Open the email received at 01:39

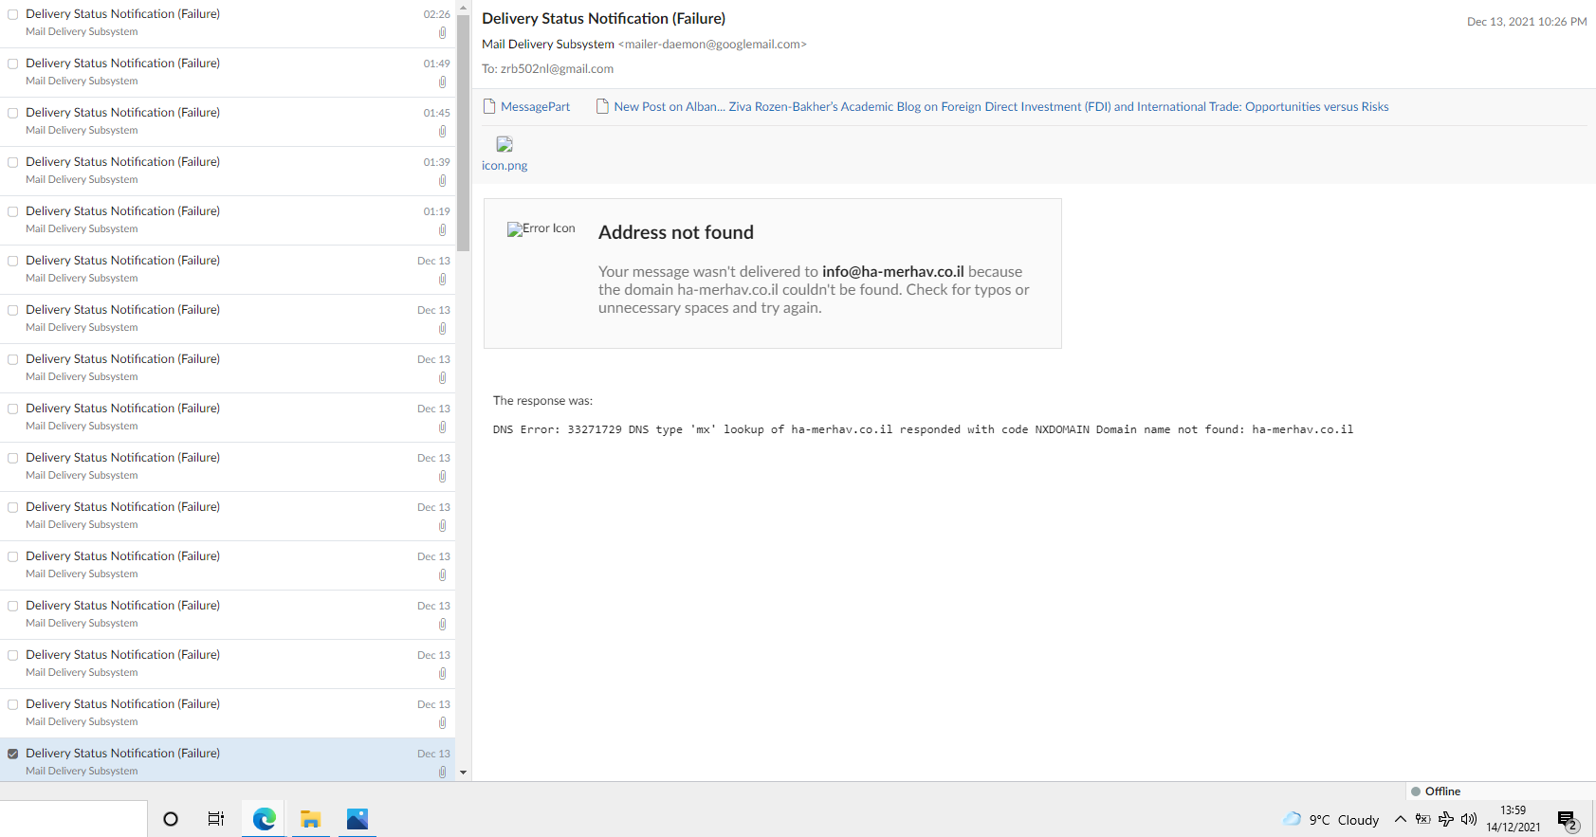pyautogui.click(x=228, y=172)
